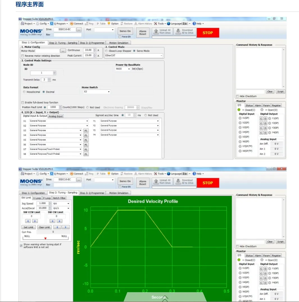299x302 pixels.
Task: Click the Ping icon in the lower window
Action: pos(87,174)
